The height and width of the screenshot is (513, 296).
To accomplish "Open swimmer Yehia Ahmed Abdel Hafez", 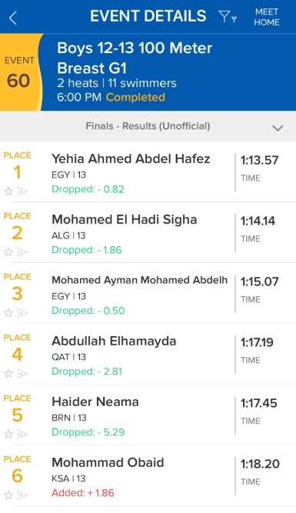I will click(x=131, y=159).
